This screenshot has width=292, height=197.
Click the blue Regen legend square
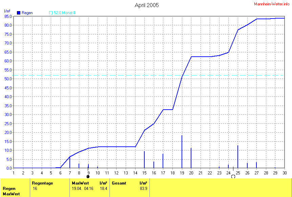pyautogui.click(x=19, y=13)
